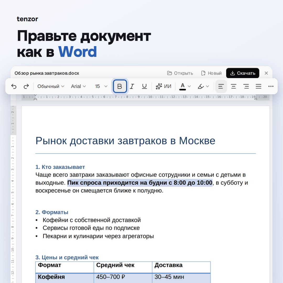Viewport: 283px width, 283px height.
Task: Click the heading 1. Кто заказывает
Action: click(60, 167)
